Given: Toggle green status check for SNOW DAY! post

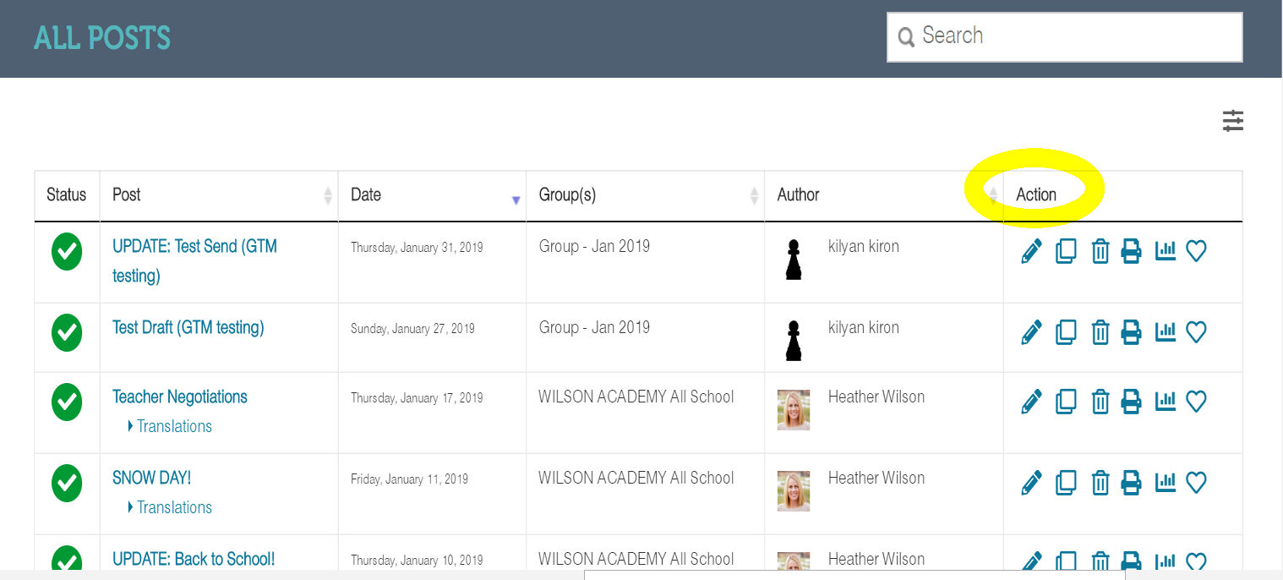Looking at the screenshot, I should point(67,484).
